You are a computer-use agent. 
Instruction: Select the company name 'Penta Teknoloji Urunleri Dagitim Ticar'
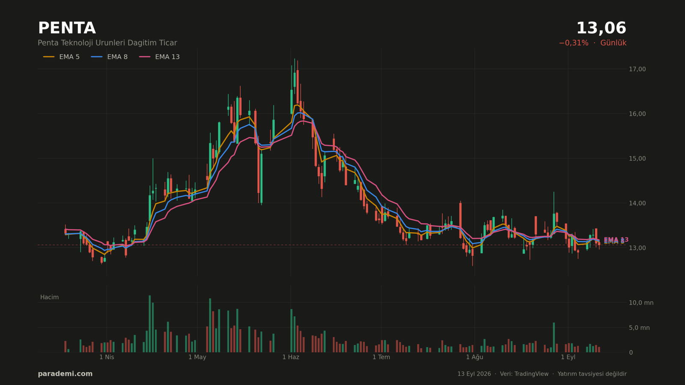(x=107, y=43)
